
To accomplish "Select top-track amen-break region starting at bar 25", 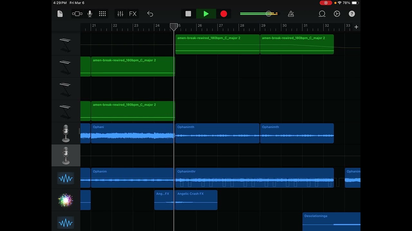I will tap(218, 44).
